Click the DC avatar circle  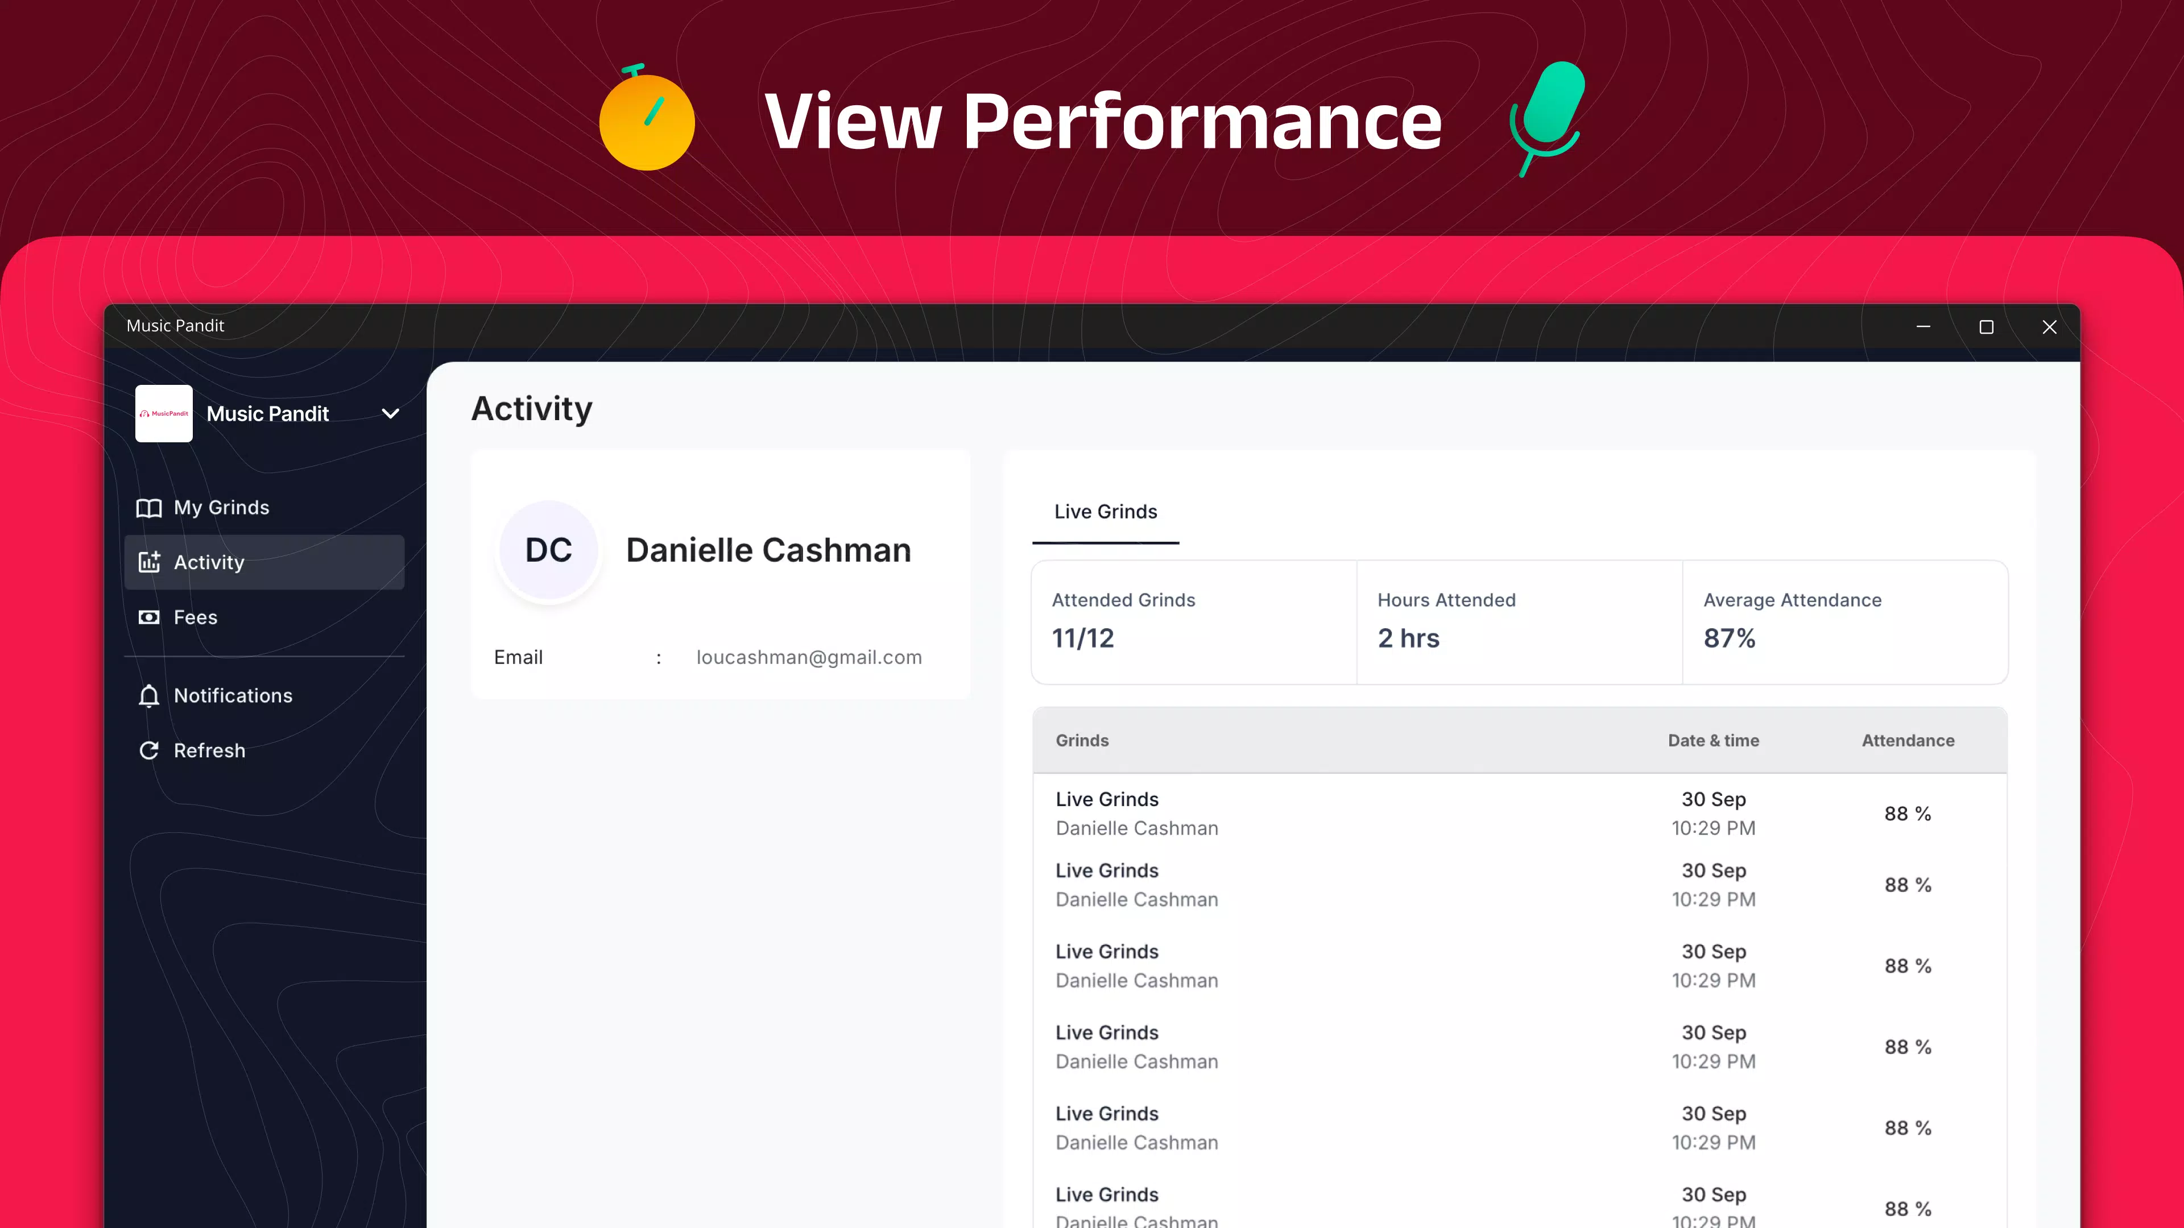pos(548,550)
